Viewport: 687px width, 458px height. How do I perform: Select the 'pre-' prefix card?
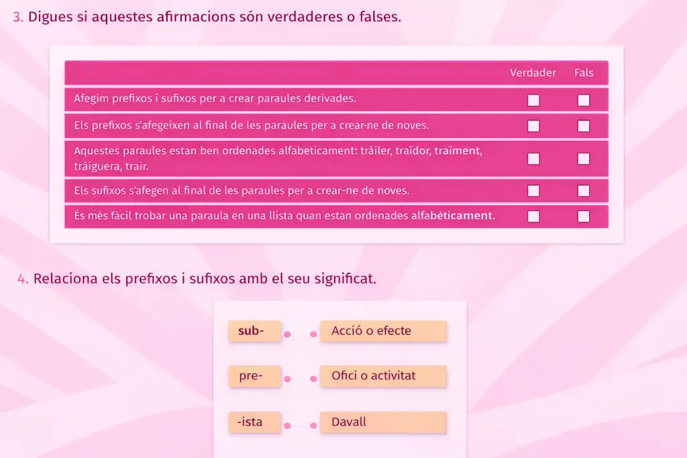(254, 376)
